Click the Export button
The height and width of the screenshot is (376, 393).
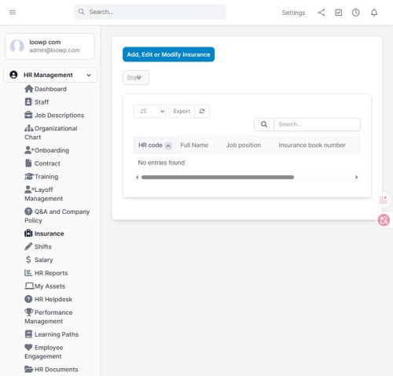pyautogui.click(x=182, y=111)
